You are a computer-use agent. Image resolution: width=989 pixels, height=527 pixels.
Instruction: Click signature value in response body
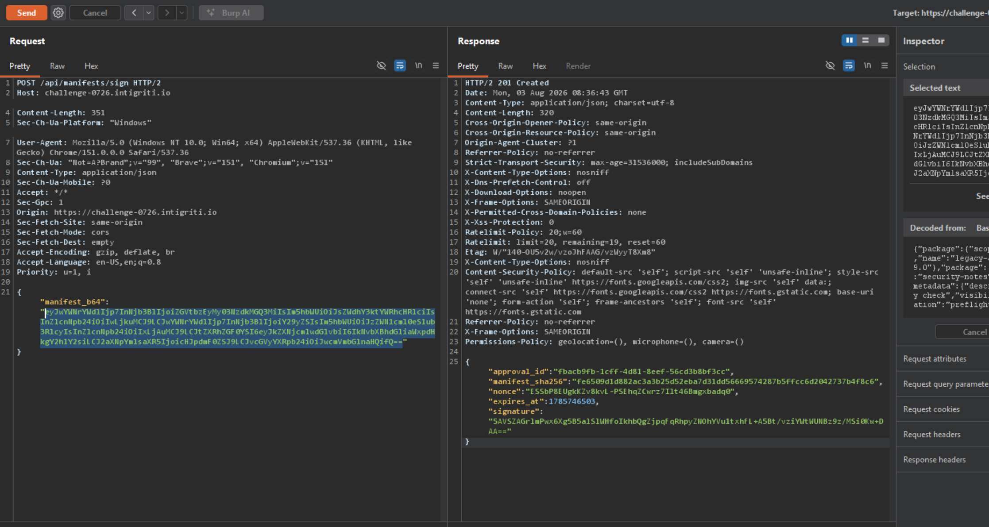tap(686, 426)
